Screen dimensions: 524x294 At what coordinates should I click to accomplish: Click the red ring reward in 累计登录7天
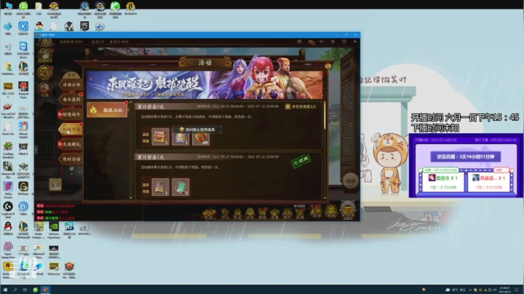click(x=201, y=138)
